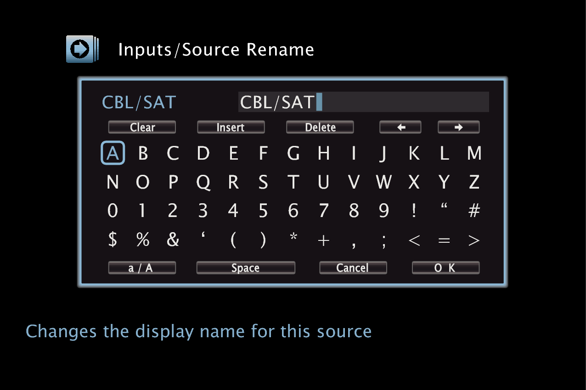Select the exclamation mark key
586x390 pixels.
tap(413, 211)
